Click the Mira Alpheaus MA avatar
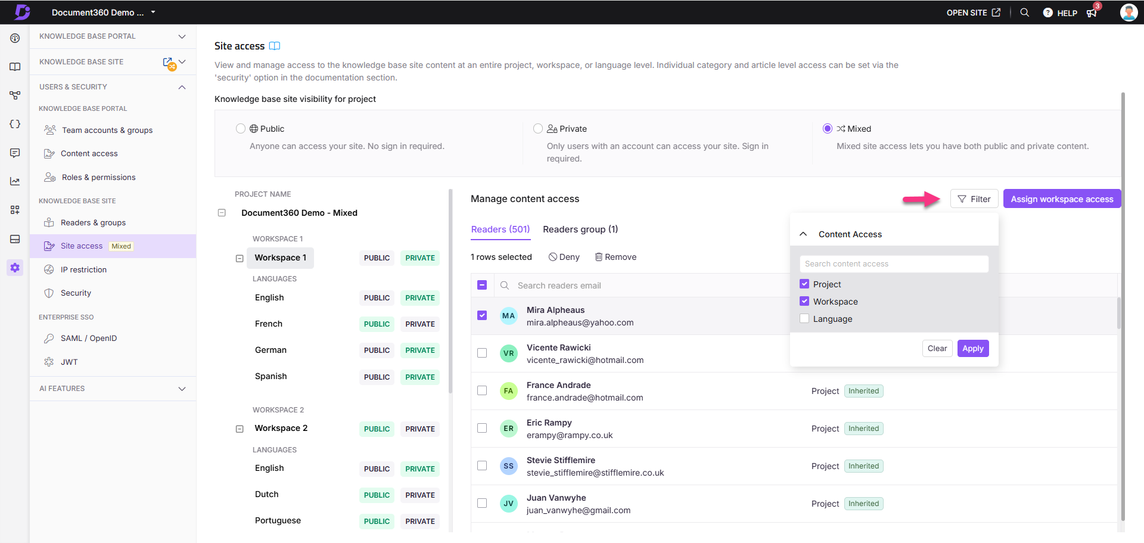 (x=508, y=315)
